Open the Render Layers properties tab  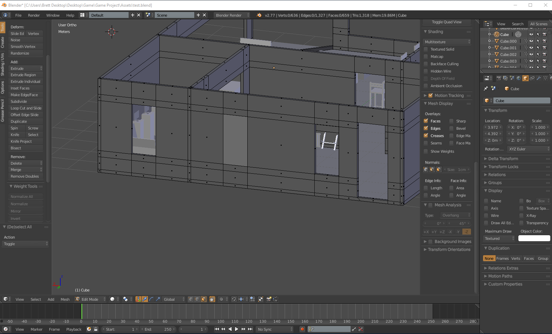click(505, 78)
